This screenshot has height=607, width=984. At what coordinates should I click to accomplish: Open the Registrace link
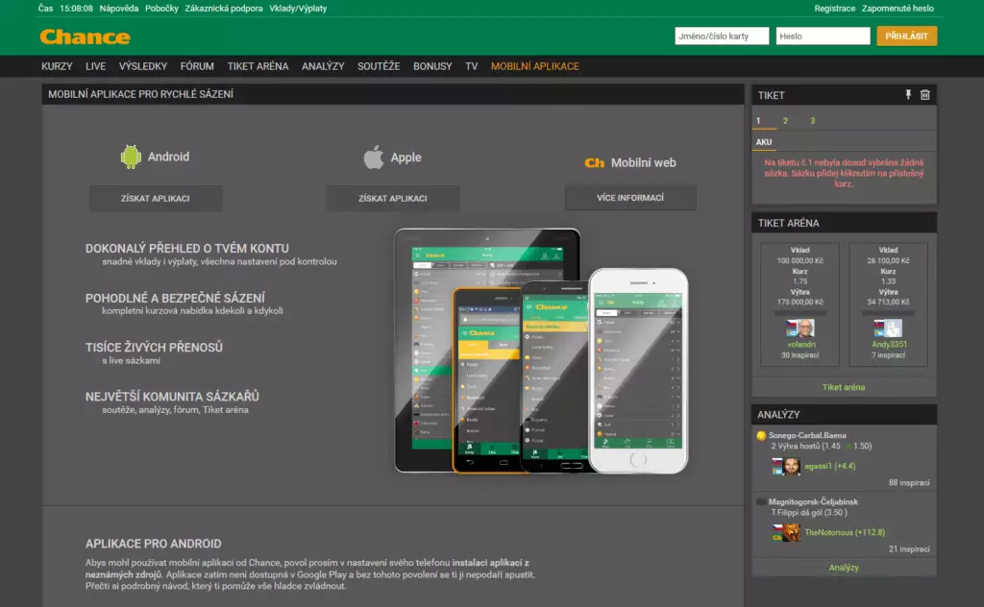click(835, 9)
